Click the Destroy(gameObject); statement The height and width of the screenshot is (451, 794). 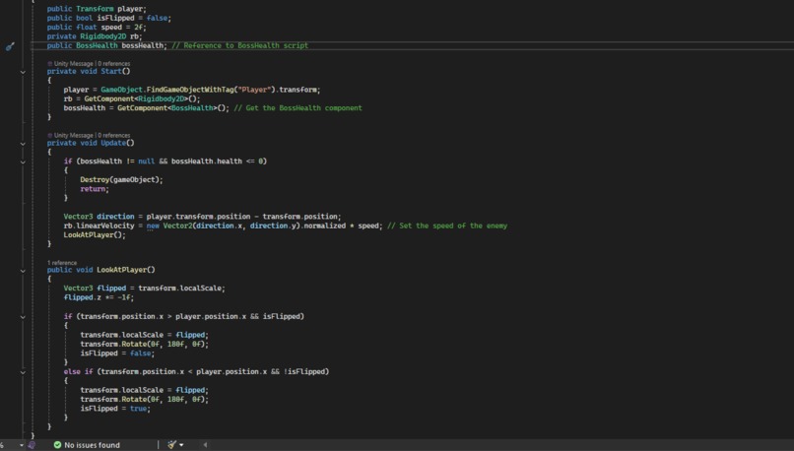click(x=121, y=179)
